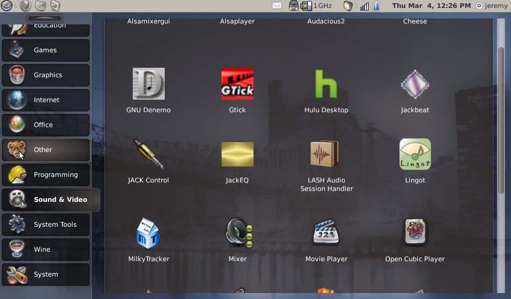Launch GNU Denemo music notation editor
Image resolution: width=511 pixels, height=299 pixels.
[x=148, y=84]
